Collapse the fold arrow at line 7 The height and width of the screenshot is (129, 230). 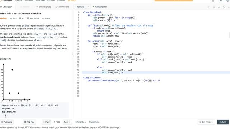[80, 28]
